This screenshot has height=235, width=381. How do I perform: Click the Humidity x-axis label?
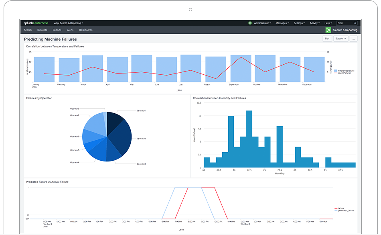pyautogui.click(x=280, y=174)
